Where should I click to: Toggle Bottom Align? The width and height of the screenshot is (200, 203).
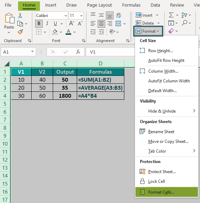point(110,15)
